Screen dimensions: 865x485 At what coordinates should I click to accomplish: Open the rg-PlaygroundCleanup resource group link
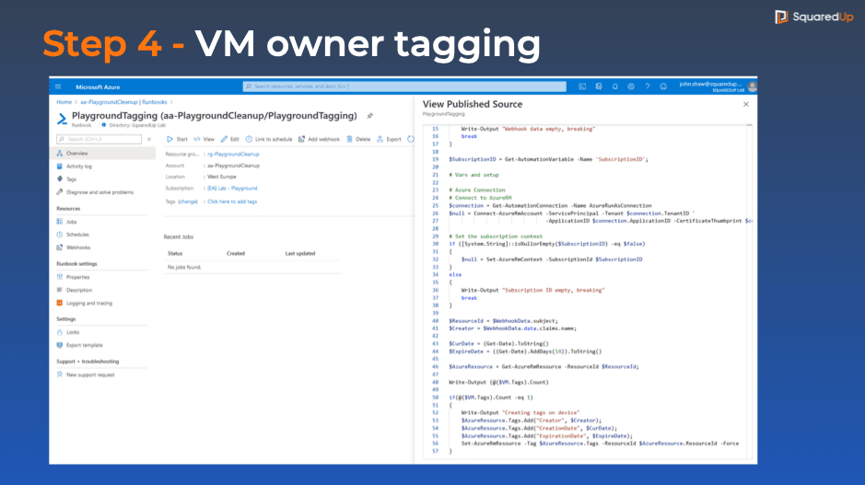coord(233,155)
